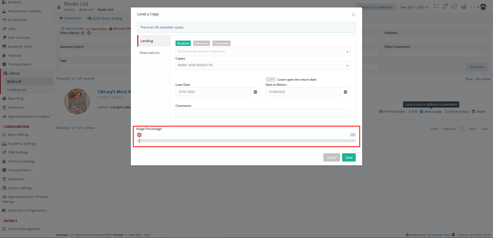493x238 pixels.
Task: Save the lending
Action: (x=349, y=157)
